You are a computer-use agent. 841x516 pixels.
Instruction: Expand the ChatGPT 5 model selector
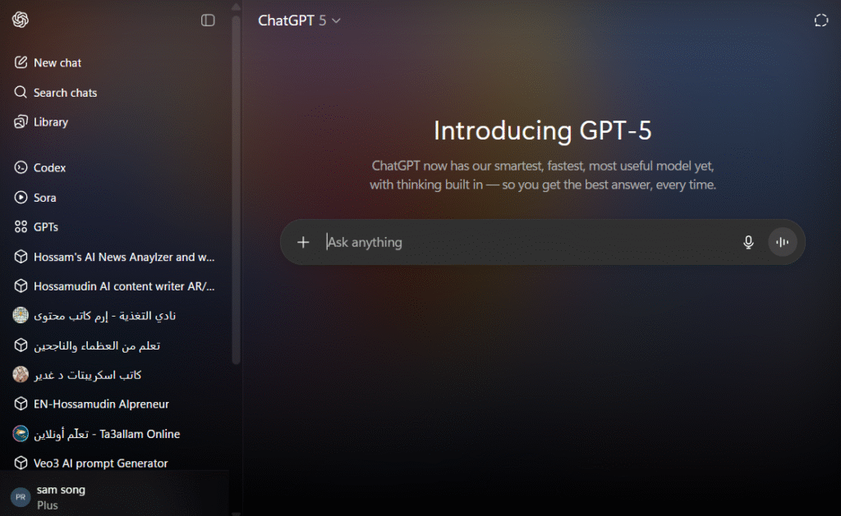click(299, 21)
